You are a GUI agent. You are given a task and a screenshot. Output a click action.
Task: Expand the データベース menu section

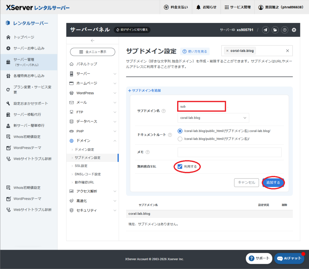pyautogui.click(x=92, y=121)
